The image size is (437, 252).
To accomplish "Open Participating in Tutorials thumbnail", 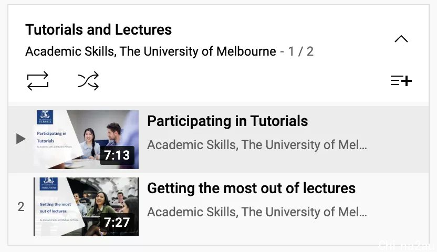I will [86, 140].
